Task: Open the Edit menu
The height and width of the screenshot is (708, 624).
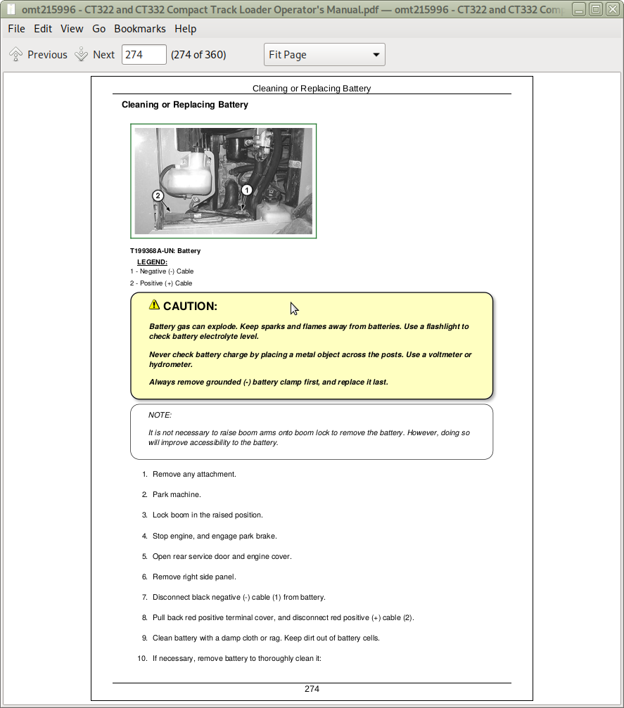Action: [43, 29]
